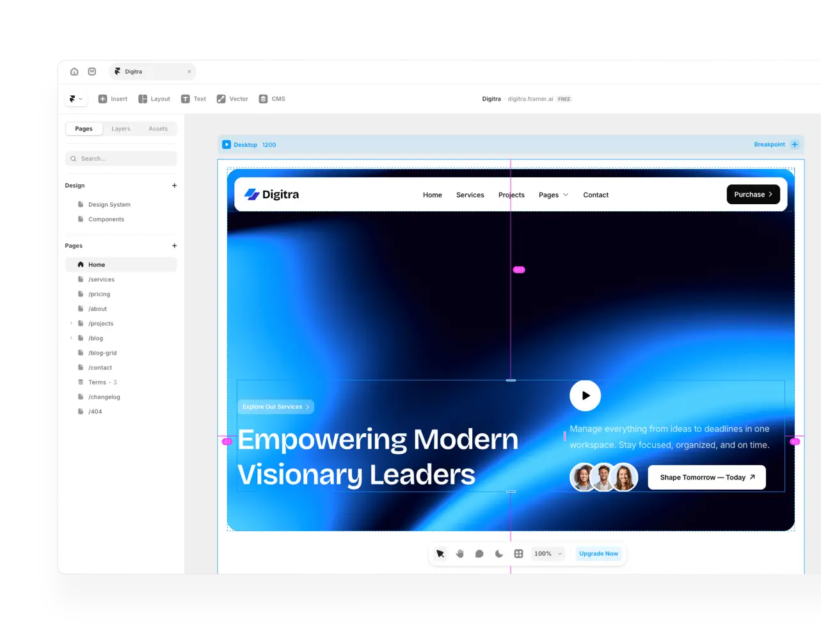Click the Services link in the site nav
This screenshot has height=640, width=821.
(470, 195)
